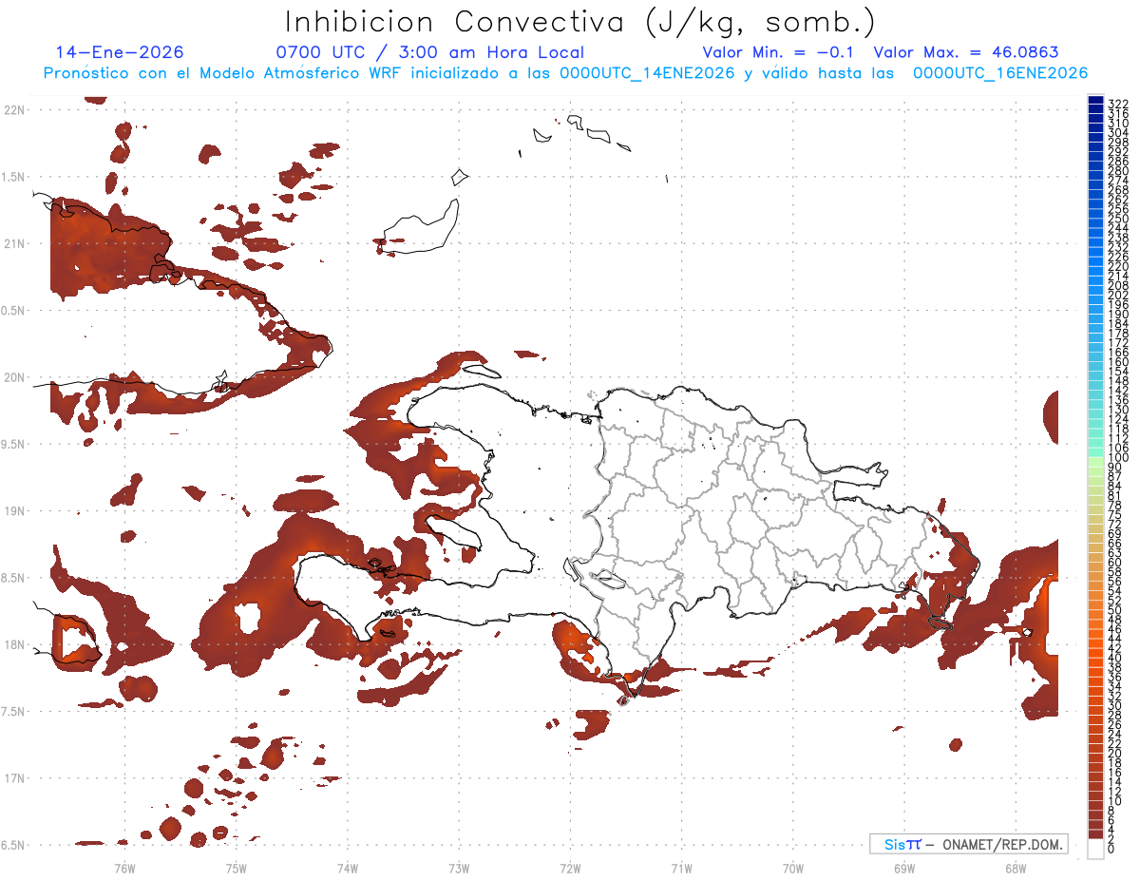Screen dimensions: 1140x881
Task: Click the '20N' latitude label
Action: tap(14, 377)
